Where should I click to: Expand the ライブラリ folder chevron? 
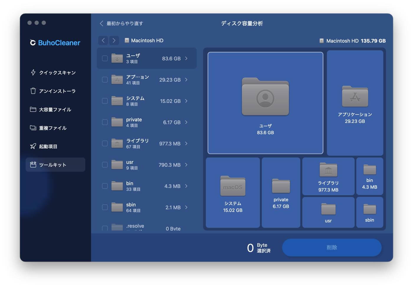(186, 143)
